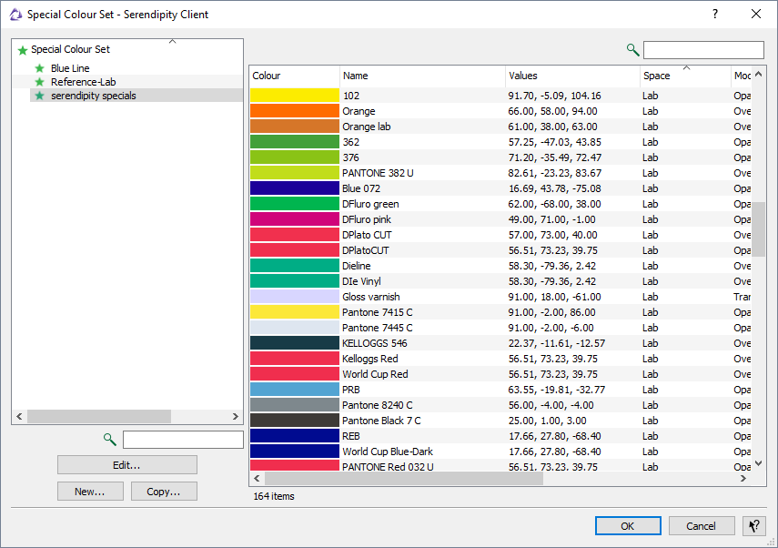Click the star icon next to Blue Line
Image resolution: width=778 pixels, height=548 pixels.
tap(40, 68)
